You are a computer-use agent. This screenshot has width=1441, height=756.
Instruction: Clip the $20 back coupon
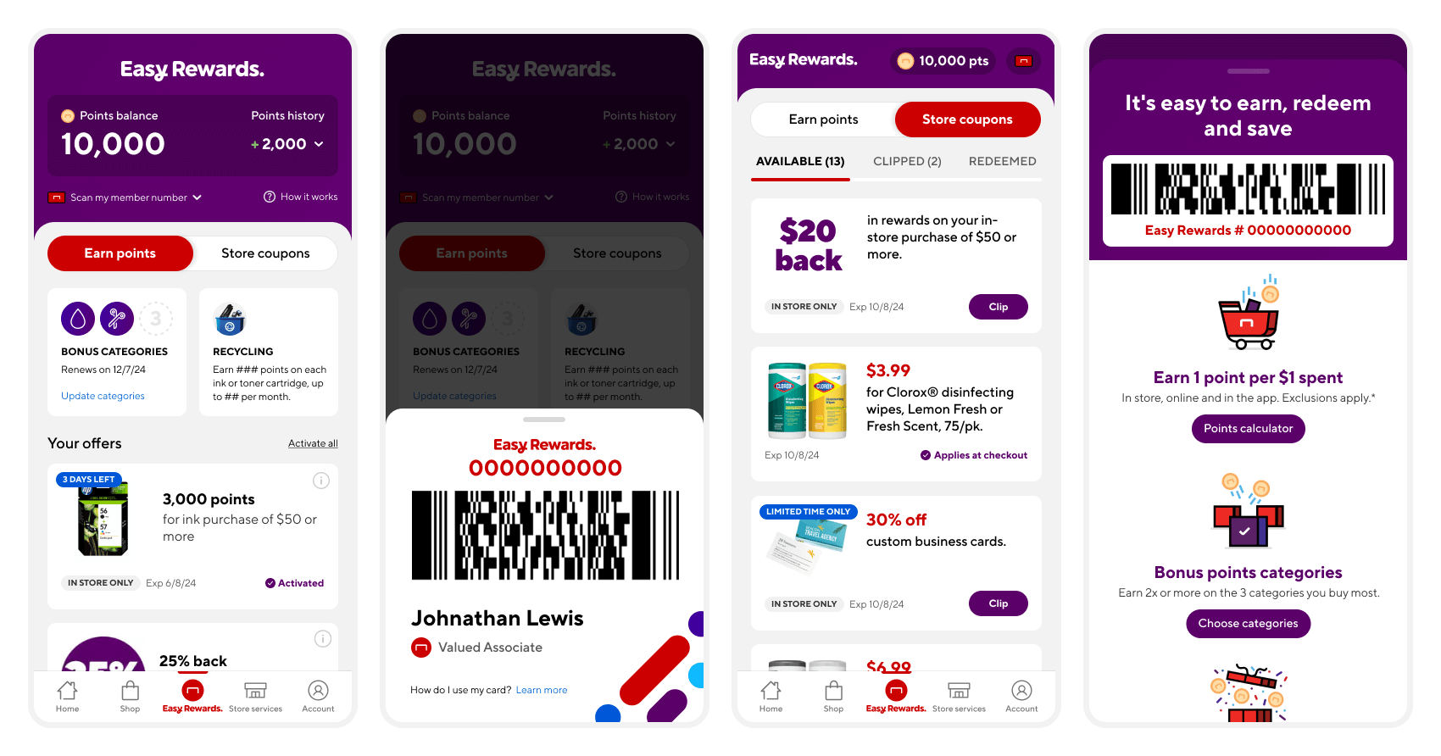click(998, 307)
